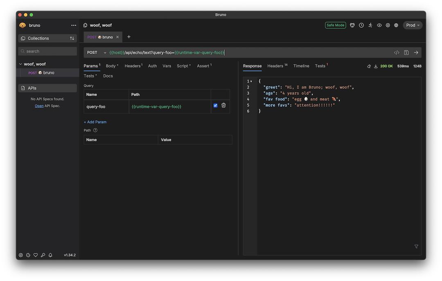Uncheck the query-foo parameter checkbox
The width and height of the screenshot is (442, 281).
click(216, 106)
